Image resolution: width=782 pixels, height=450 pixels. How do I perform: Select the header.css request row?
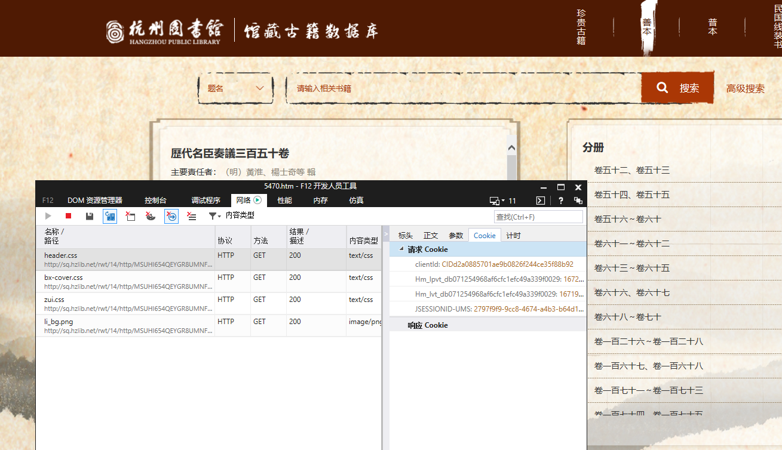[x=125, y=260]
